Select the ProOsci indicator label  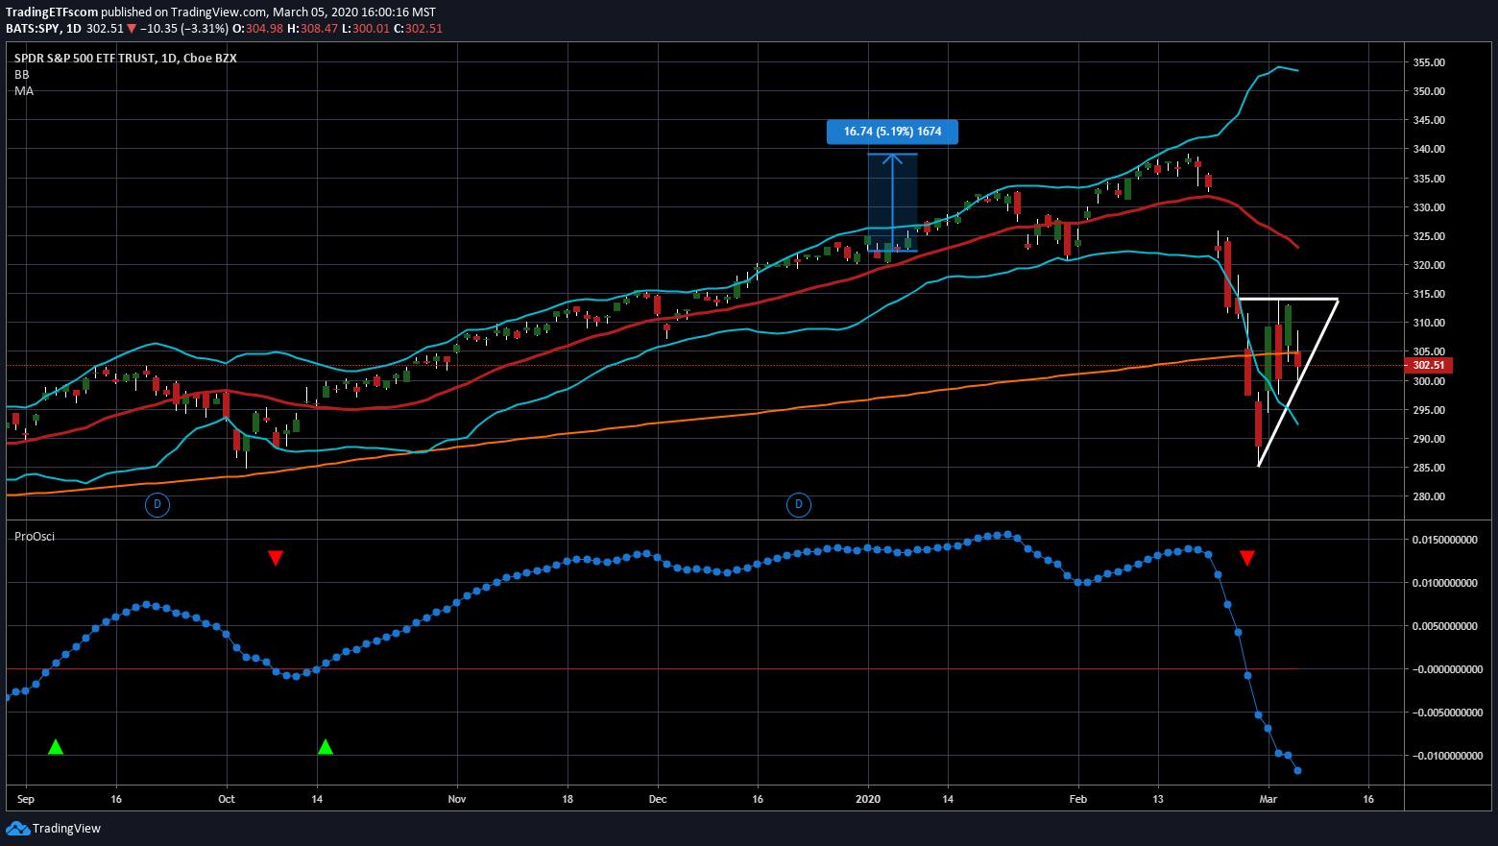35,536
